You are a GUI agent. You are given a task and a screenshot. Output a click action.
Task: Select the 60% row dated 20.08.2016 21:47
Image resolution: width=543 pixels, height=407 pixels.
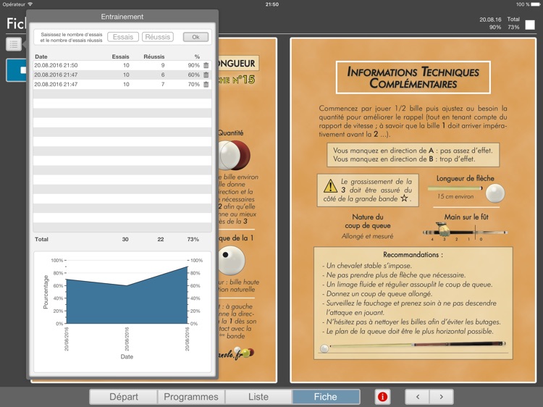click(122, 75)
